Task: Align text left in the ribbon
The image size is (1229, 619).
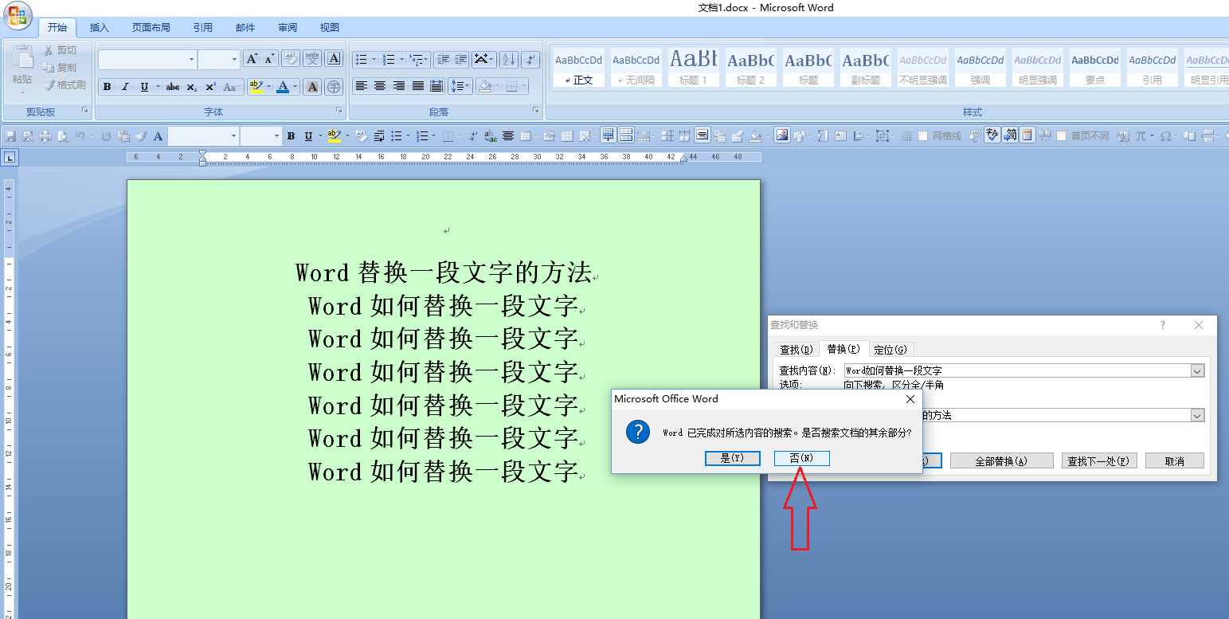Action: [362, 86]
